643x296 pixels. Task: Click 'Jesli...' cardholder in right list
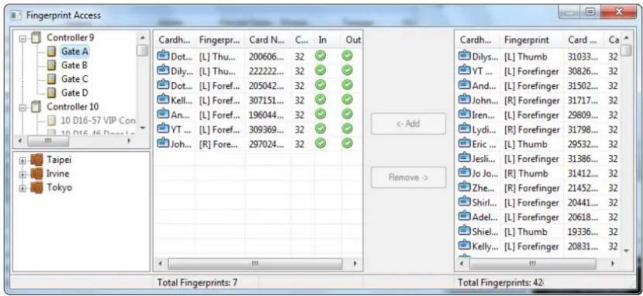coord(485,159)
